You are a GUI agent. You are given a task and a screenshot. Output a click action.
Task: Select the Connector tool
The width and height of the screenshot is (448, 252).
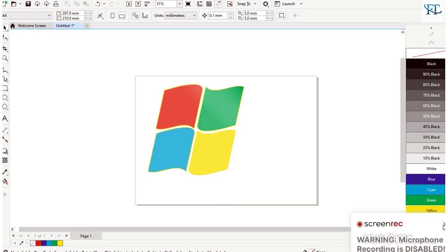coord(5,140)
